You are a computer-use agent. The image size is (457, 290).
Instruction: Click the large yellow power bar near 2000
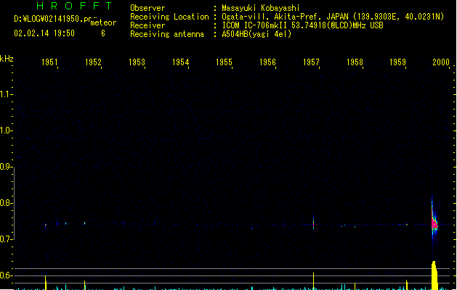pos(434,275)
